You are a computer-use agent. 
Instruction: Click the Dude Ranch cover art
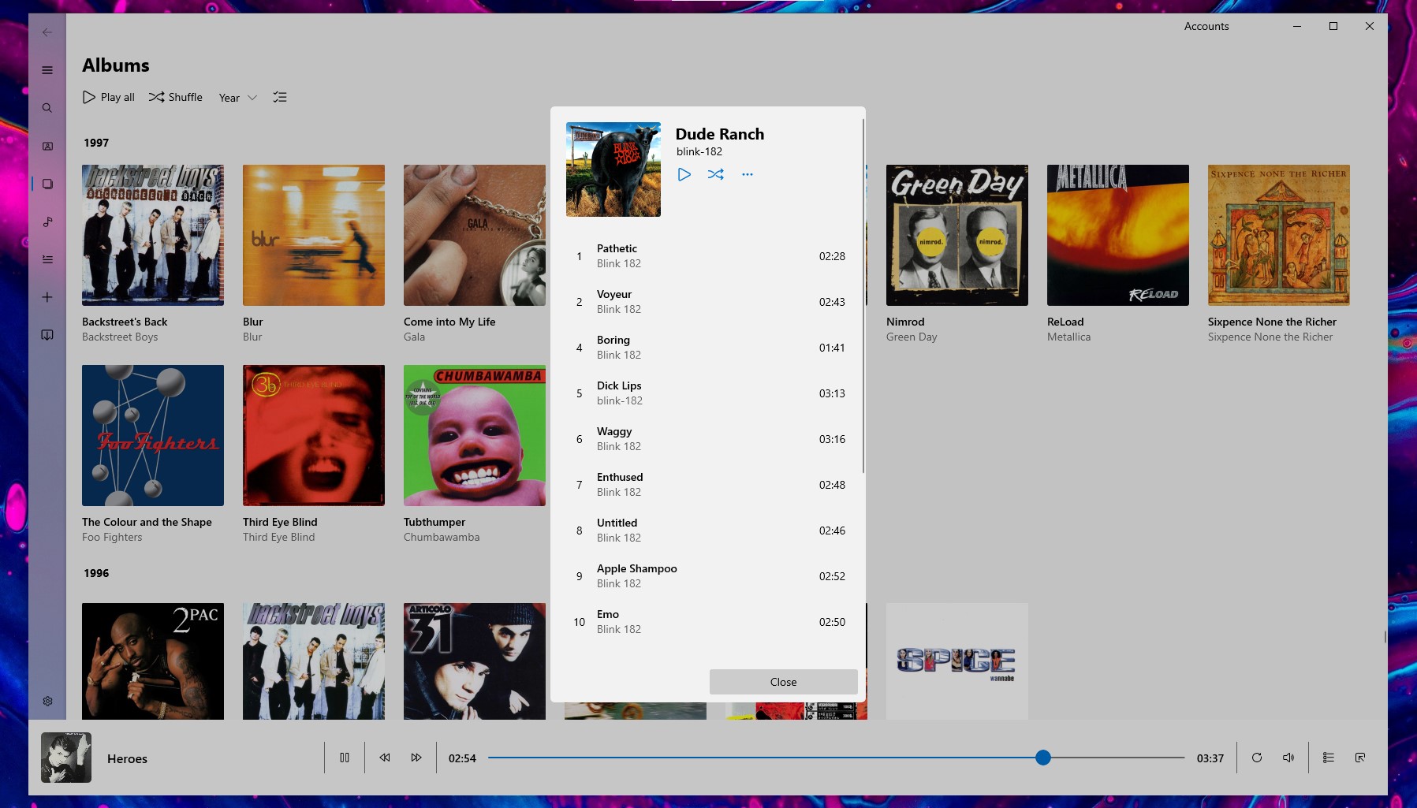point(613,169)
